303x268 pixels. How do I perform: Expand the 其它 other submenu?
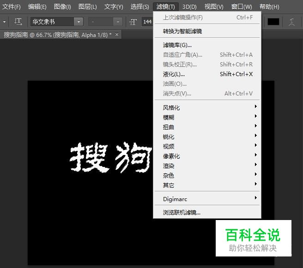pos(207,185)
